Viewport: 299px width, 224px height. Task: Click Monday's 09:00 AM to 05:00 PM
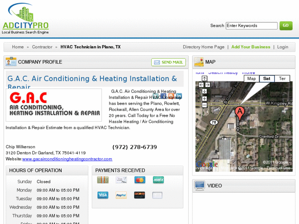pos(58,190)
